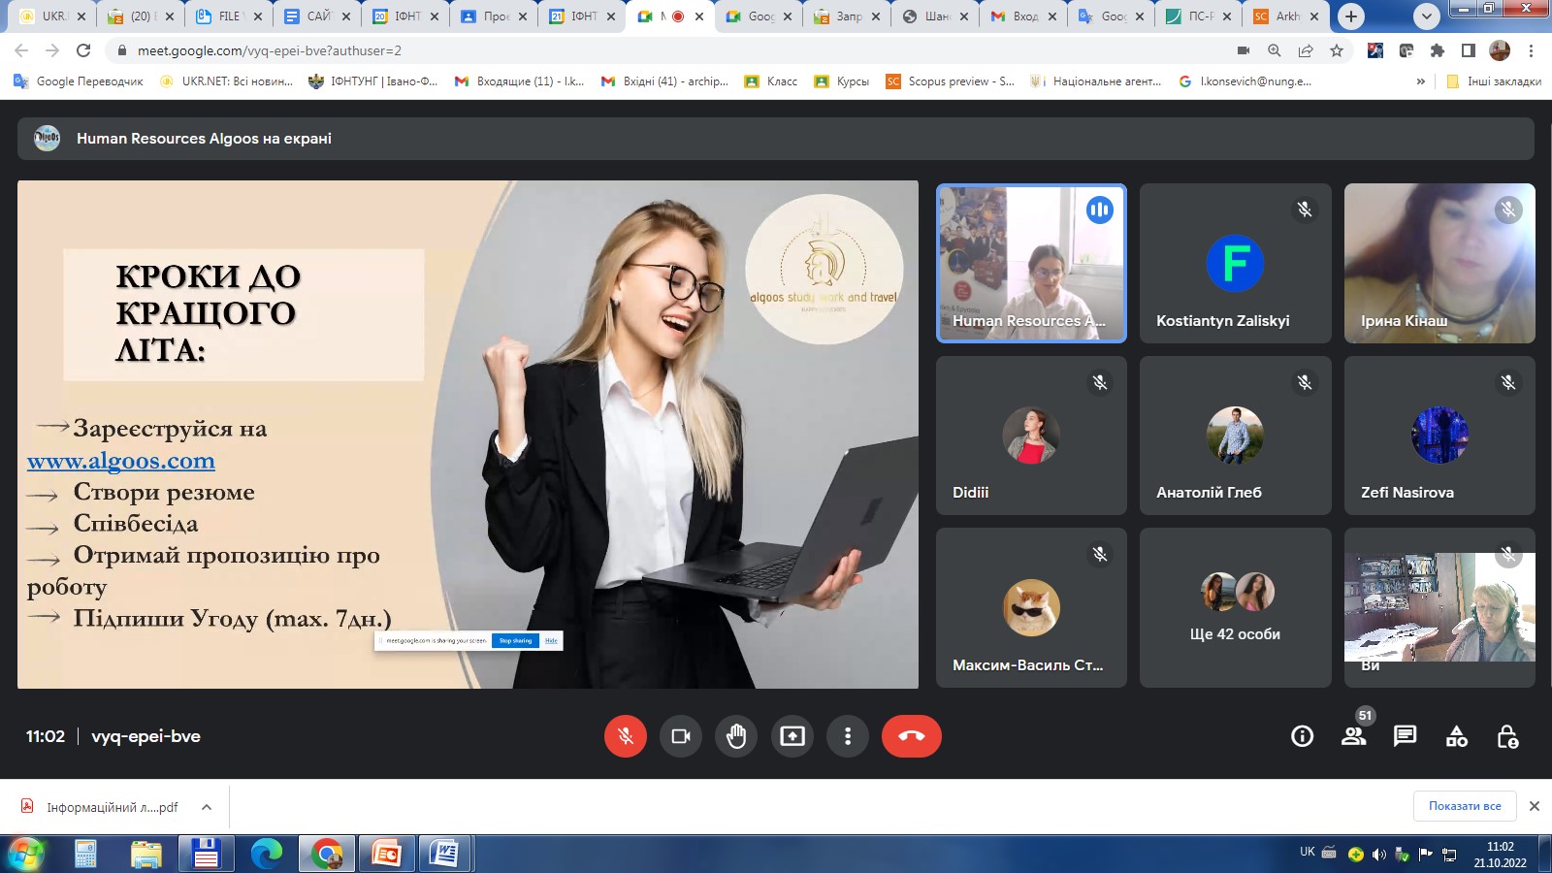
Task: Open the Scopus preview bookmark
Action: (x=950, y=81)
